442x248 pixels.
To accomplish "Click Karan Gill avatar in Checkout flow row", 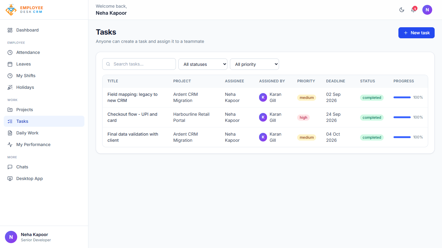I will click(x=263, y=117).
